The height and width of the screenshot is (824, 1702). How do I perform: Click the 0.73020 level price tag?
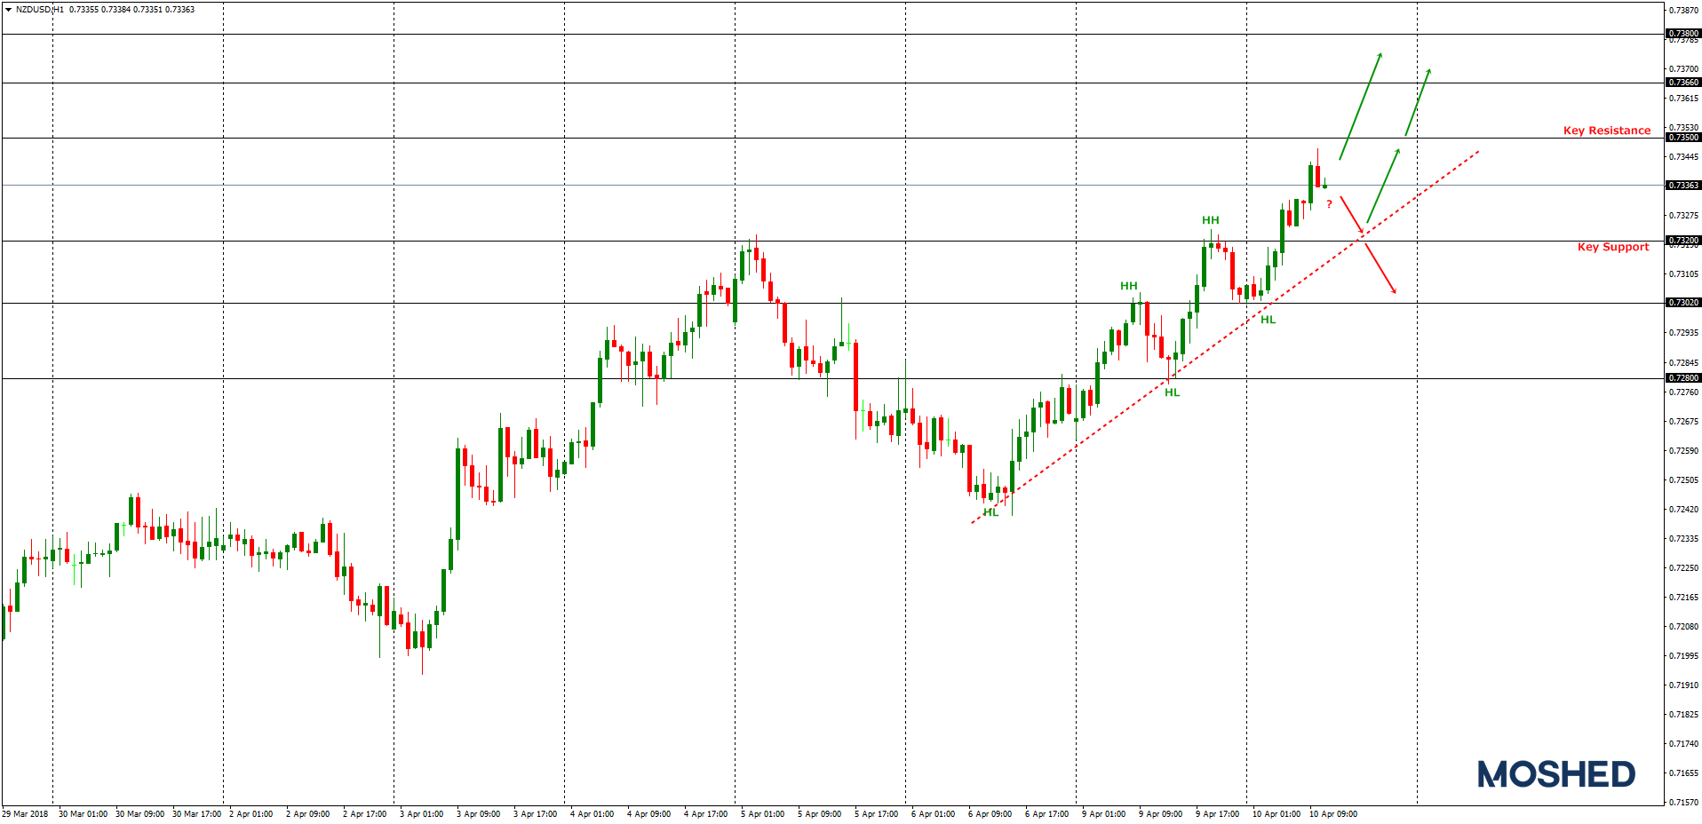[1682, 303]
